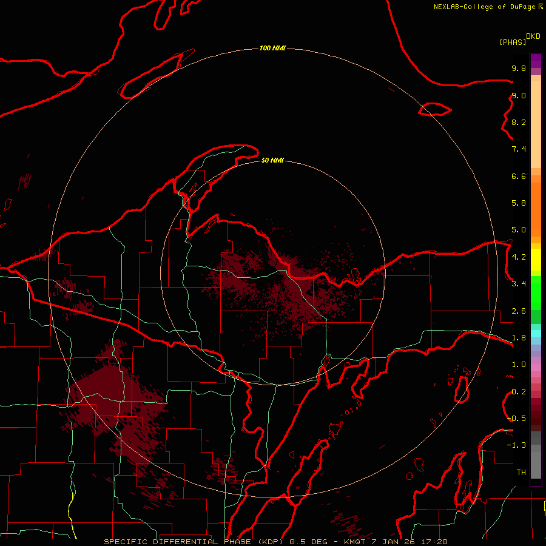Click the NEXLAB-College of DuPage credit text
This screenshot has width=546, height=546.
click(x=485, y=7)
